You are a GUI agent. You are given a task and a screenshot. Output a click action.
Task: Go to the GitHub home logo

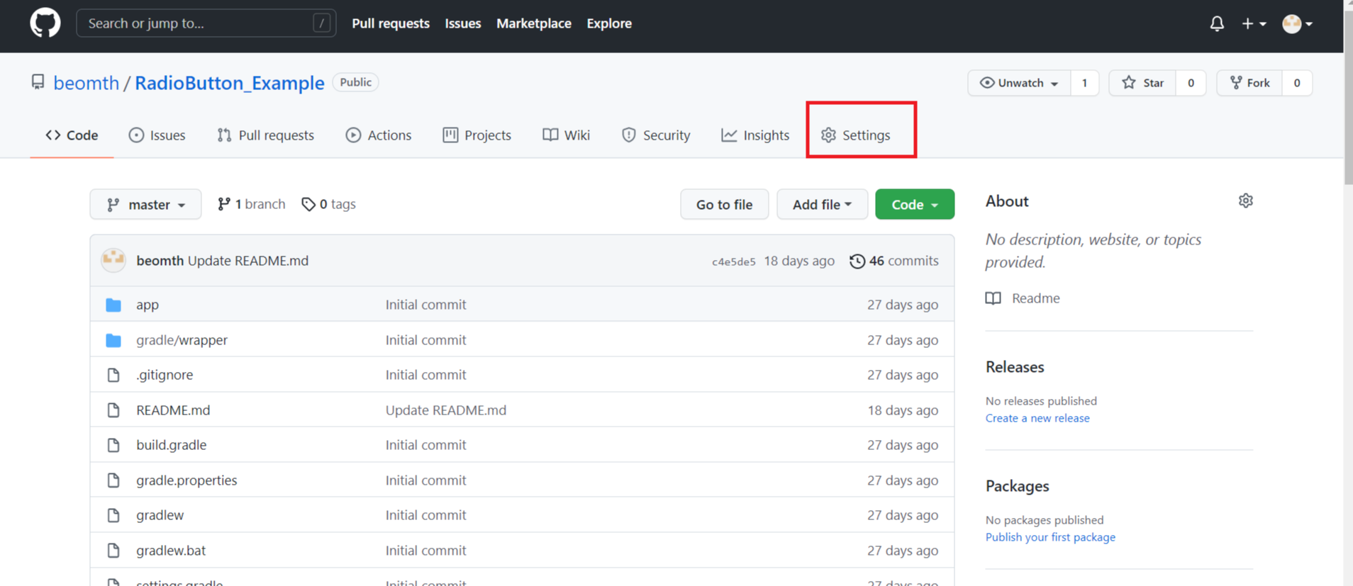pos(45,23)
